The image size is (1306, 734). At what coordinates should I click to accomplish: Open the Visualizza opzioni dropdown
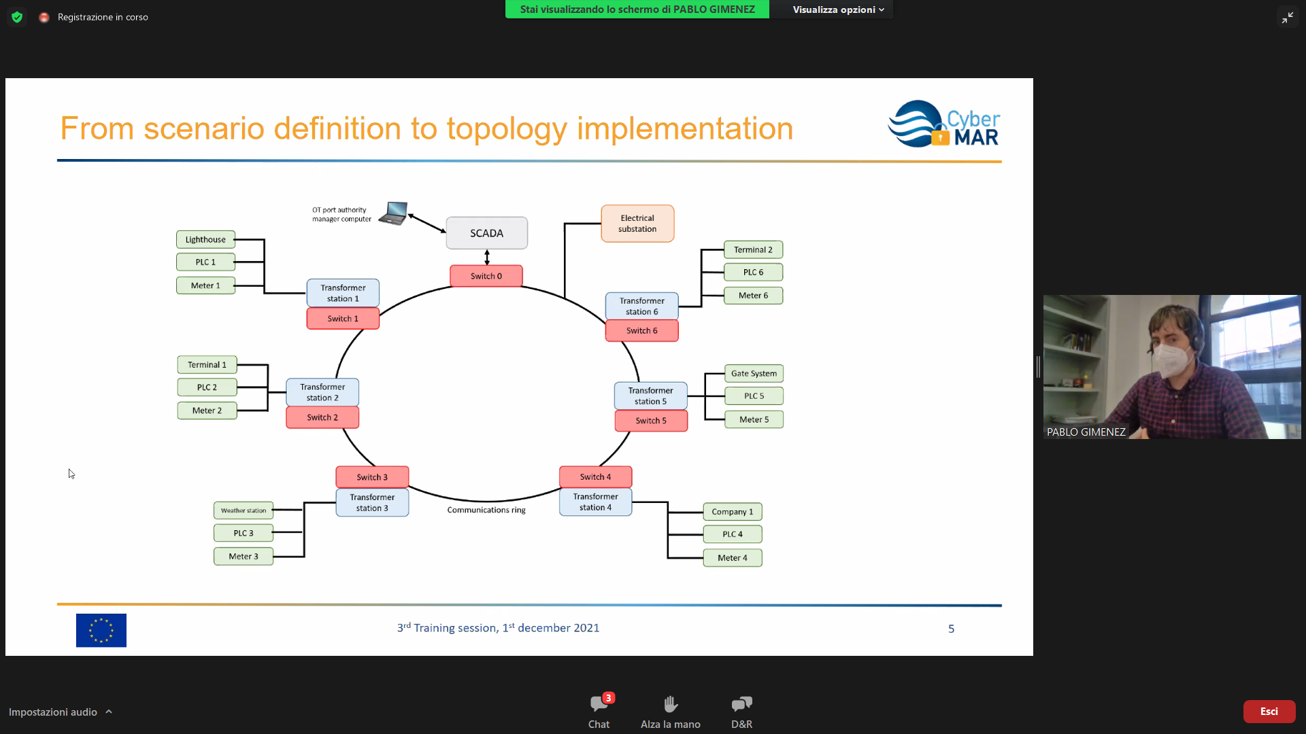(x=838, y=10)
